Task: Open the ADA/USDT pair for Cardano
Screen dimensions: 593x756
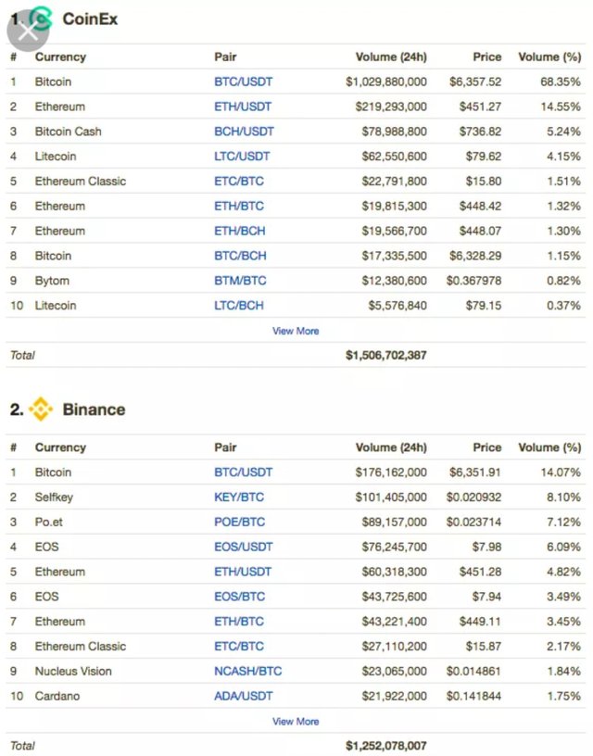Action: pyautogui.click(x=244, y=696)
